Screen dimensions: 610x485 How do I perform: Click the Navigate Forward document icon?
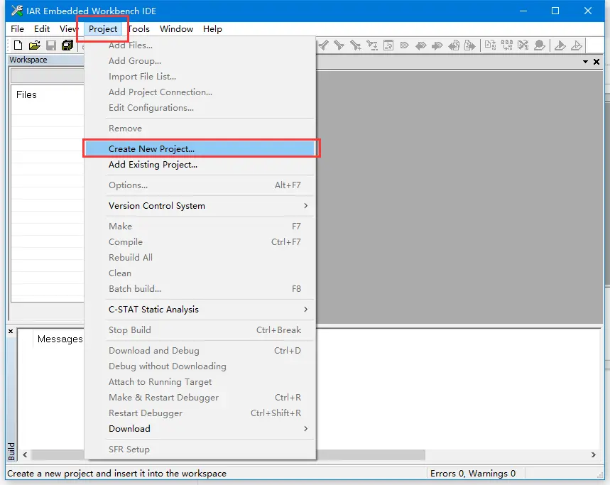coord(469,45)
